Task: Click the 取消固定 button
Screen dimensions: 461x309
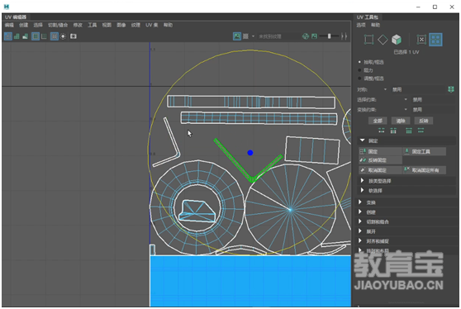Action: [380, 170]
